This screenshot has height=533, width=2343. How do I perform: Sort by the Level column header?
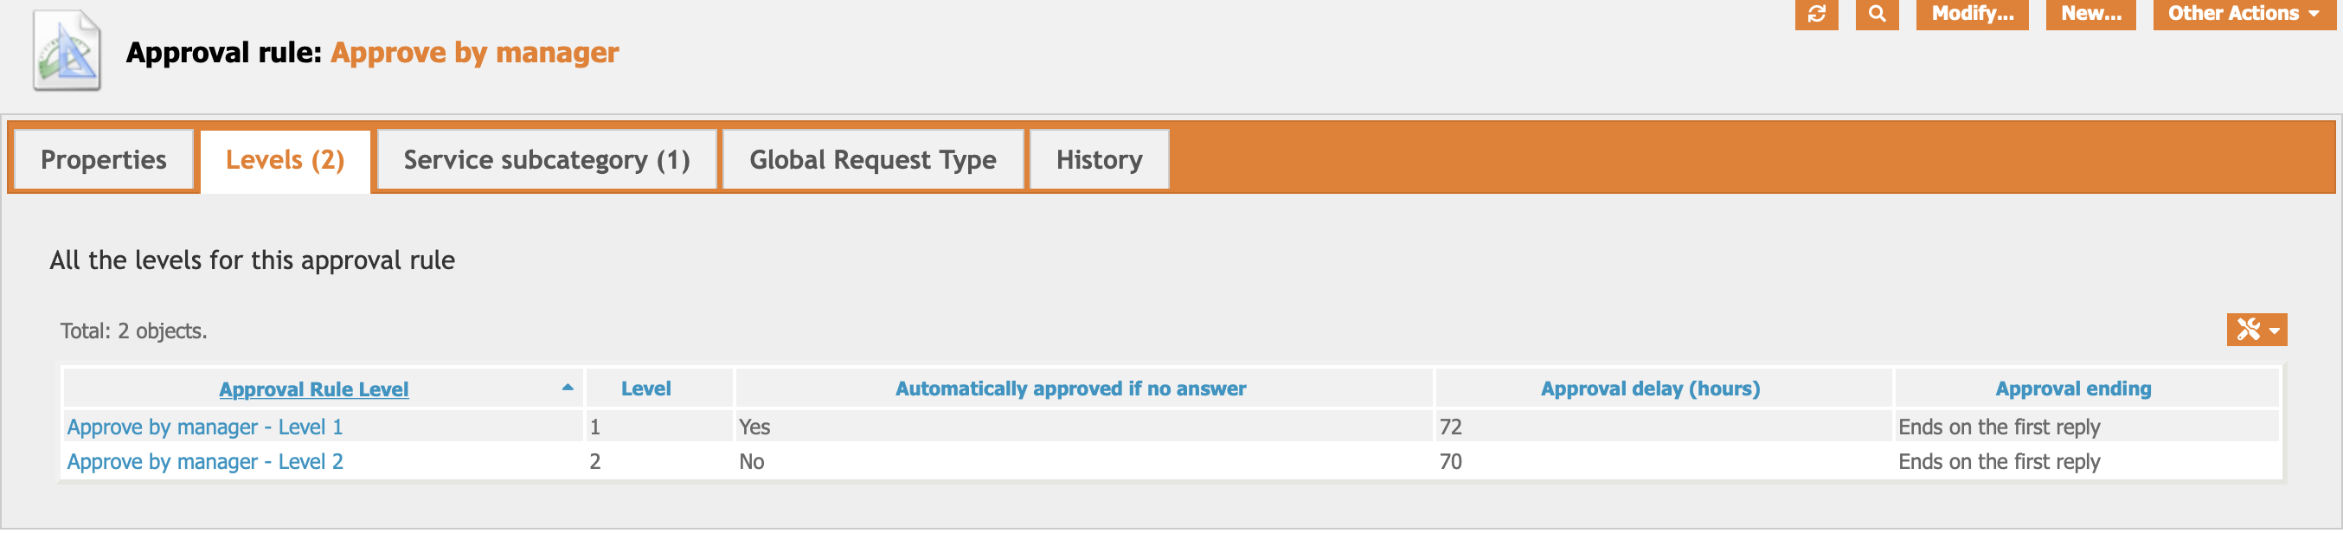pos(645,389)
